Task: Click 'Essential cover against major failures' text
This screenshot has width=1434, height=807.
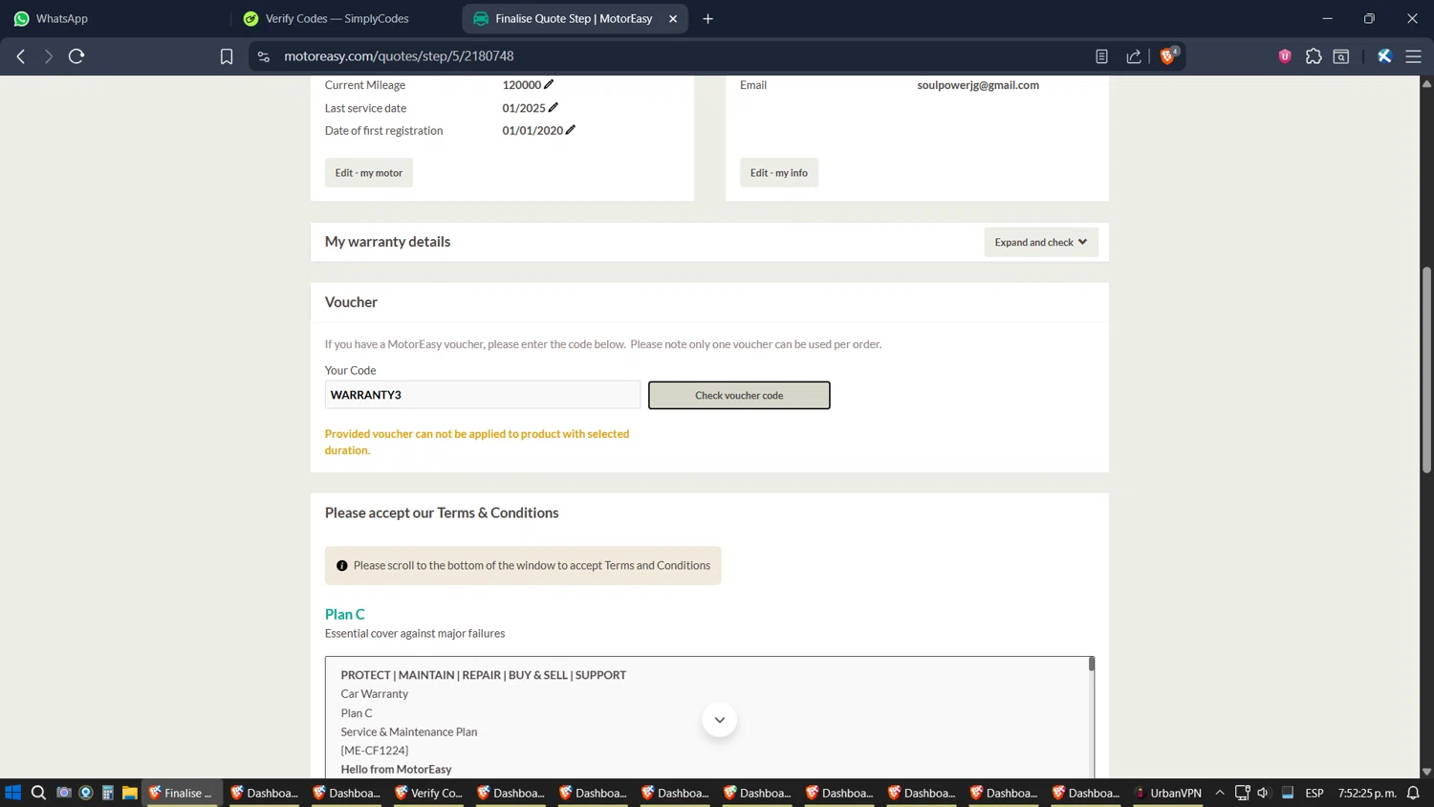Action: (415, 633)
